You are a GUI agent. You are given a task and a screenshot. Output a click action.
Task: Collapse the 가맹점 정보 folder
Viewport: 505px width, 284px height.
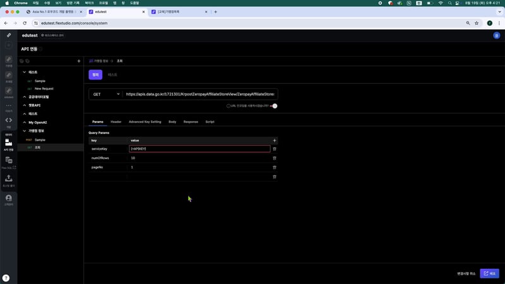click(25, 131)
